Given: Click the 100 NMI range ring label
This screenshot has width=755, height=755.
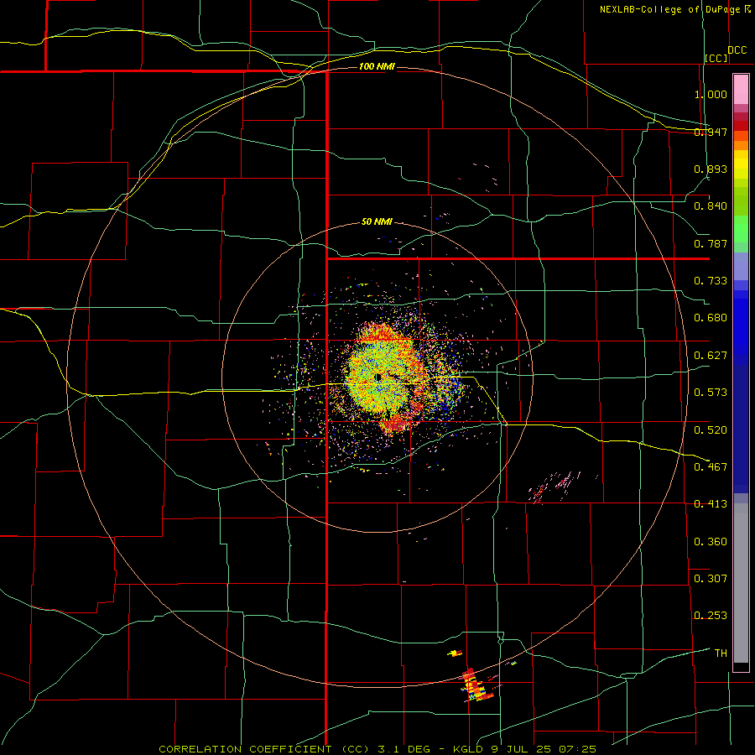Looking at the screenshot, I should point(377,66).
